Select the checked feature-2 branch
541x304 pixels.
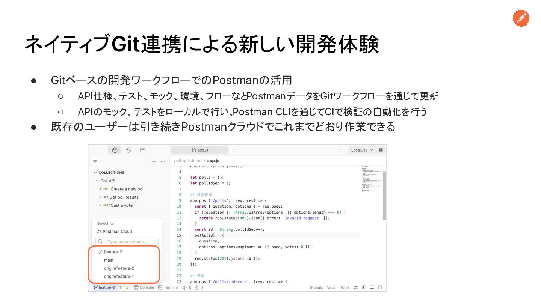point(113,252)
